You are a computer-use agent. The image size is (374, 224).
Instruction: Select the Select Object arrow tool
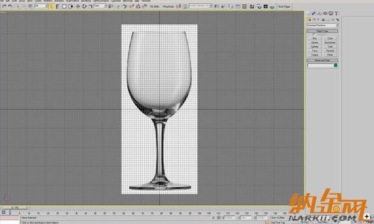(x=52, y=7)
